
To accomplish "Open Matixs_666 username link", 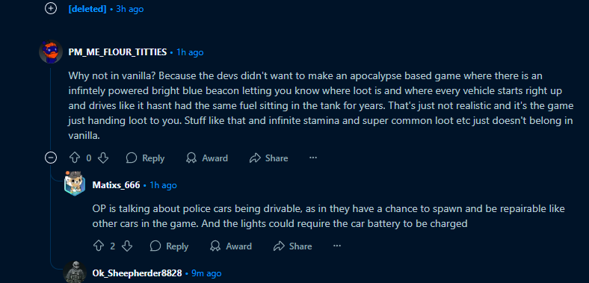I will click(x=116, y=185).
